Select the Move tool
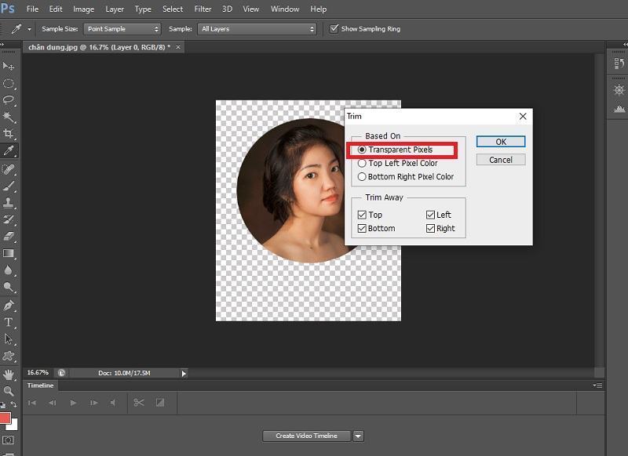Viewport: 628px width, 456px height. [9, 64]
